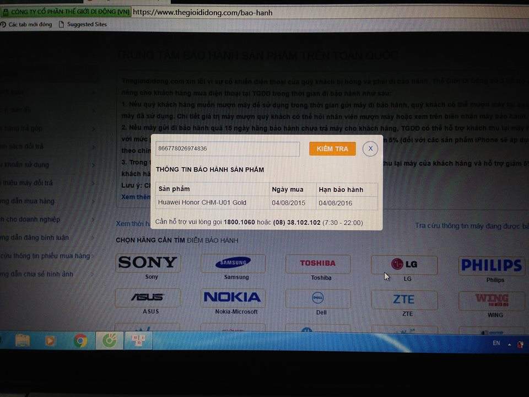Select the WING brand logo
Viewport: 529px width, 397px height.
[492, 301]
